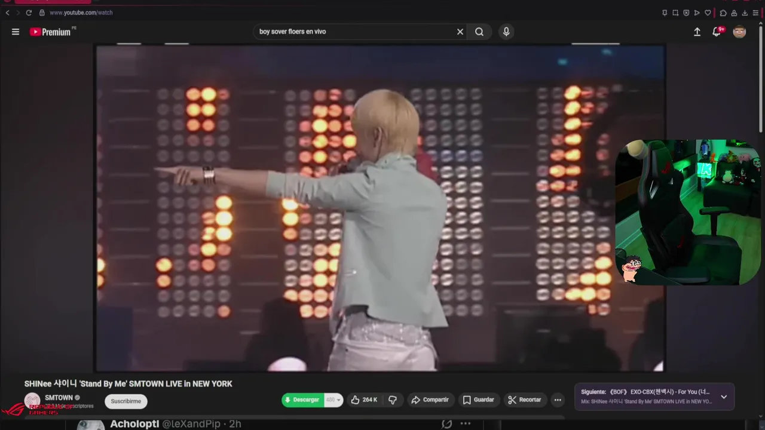Open the browser extensions cube icon

(x=723, y=13)
